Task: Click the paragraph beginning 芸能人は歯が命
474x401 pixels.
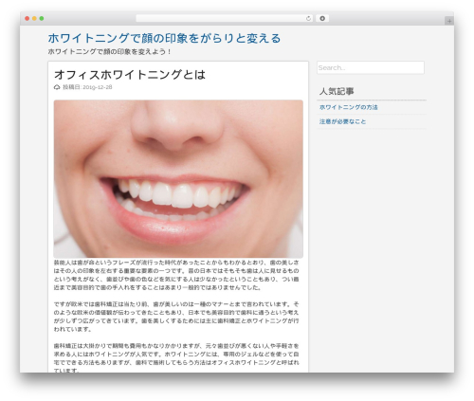Action: tap(176, 275)
